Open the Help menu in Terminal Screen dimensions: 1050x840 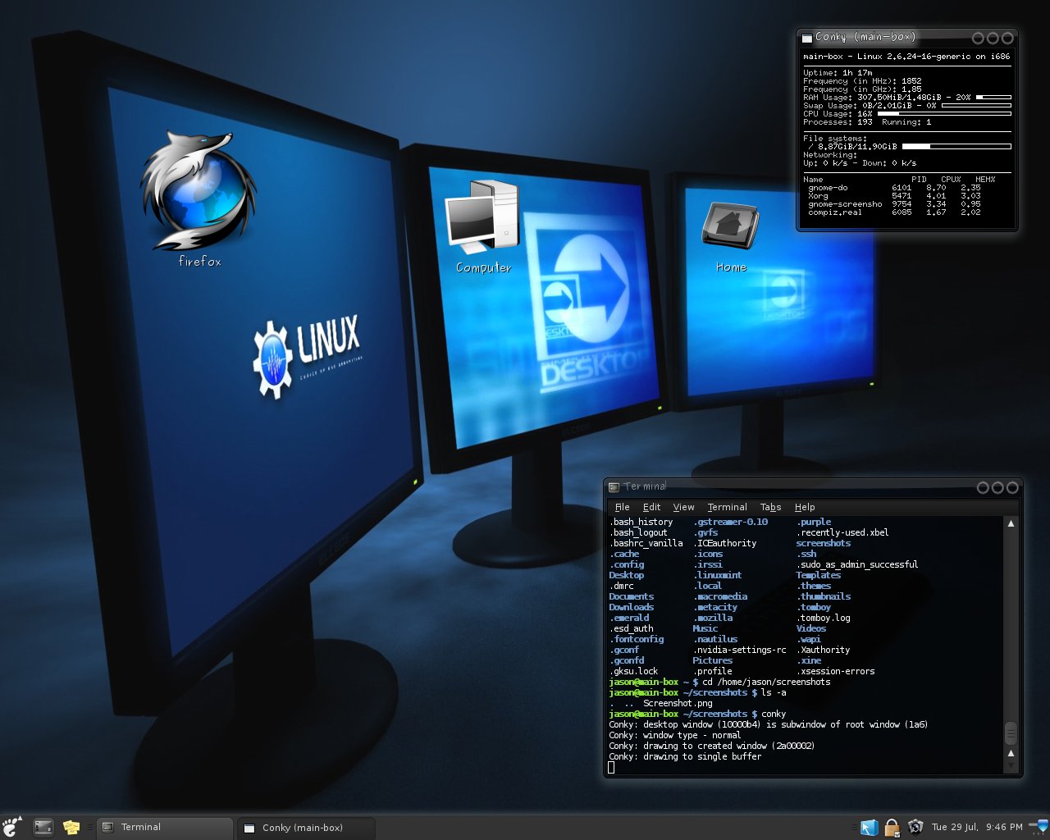[805, 507]
